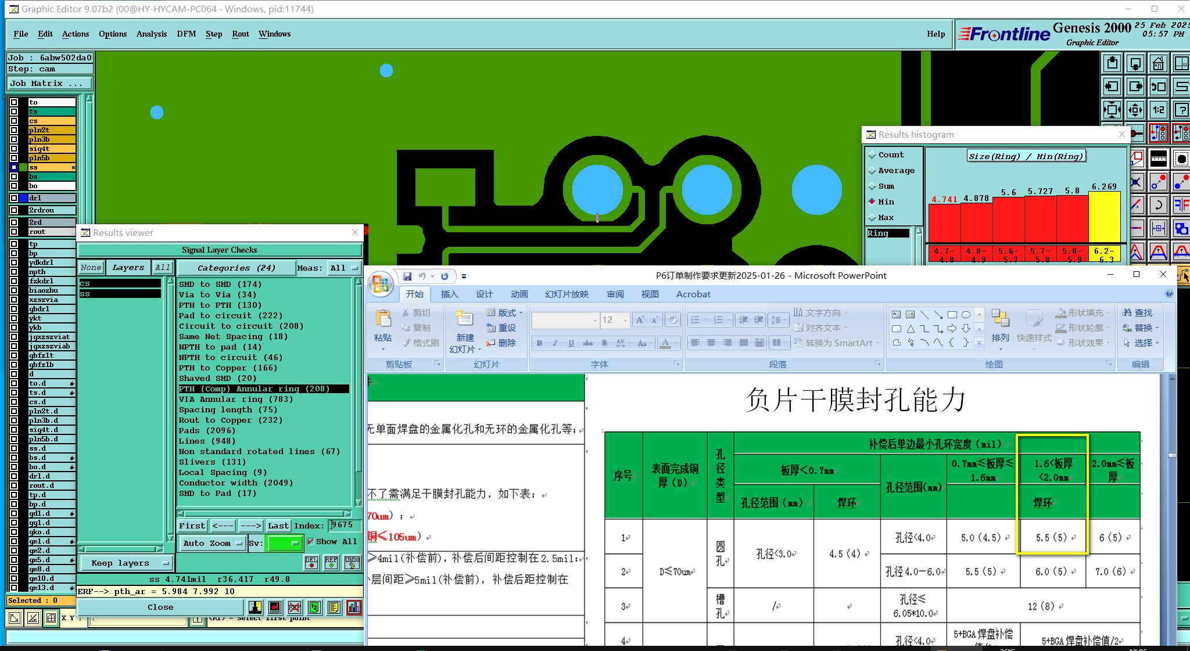
Task: Open the Keep layers dropdown
Action: (x=126, y=563)
